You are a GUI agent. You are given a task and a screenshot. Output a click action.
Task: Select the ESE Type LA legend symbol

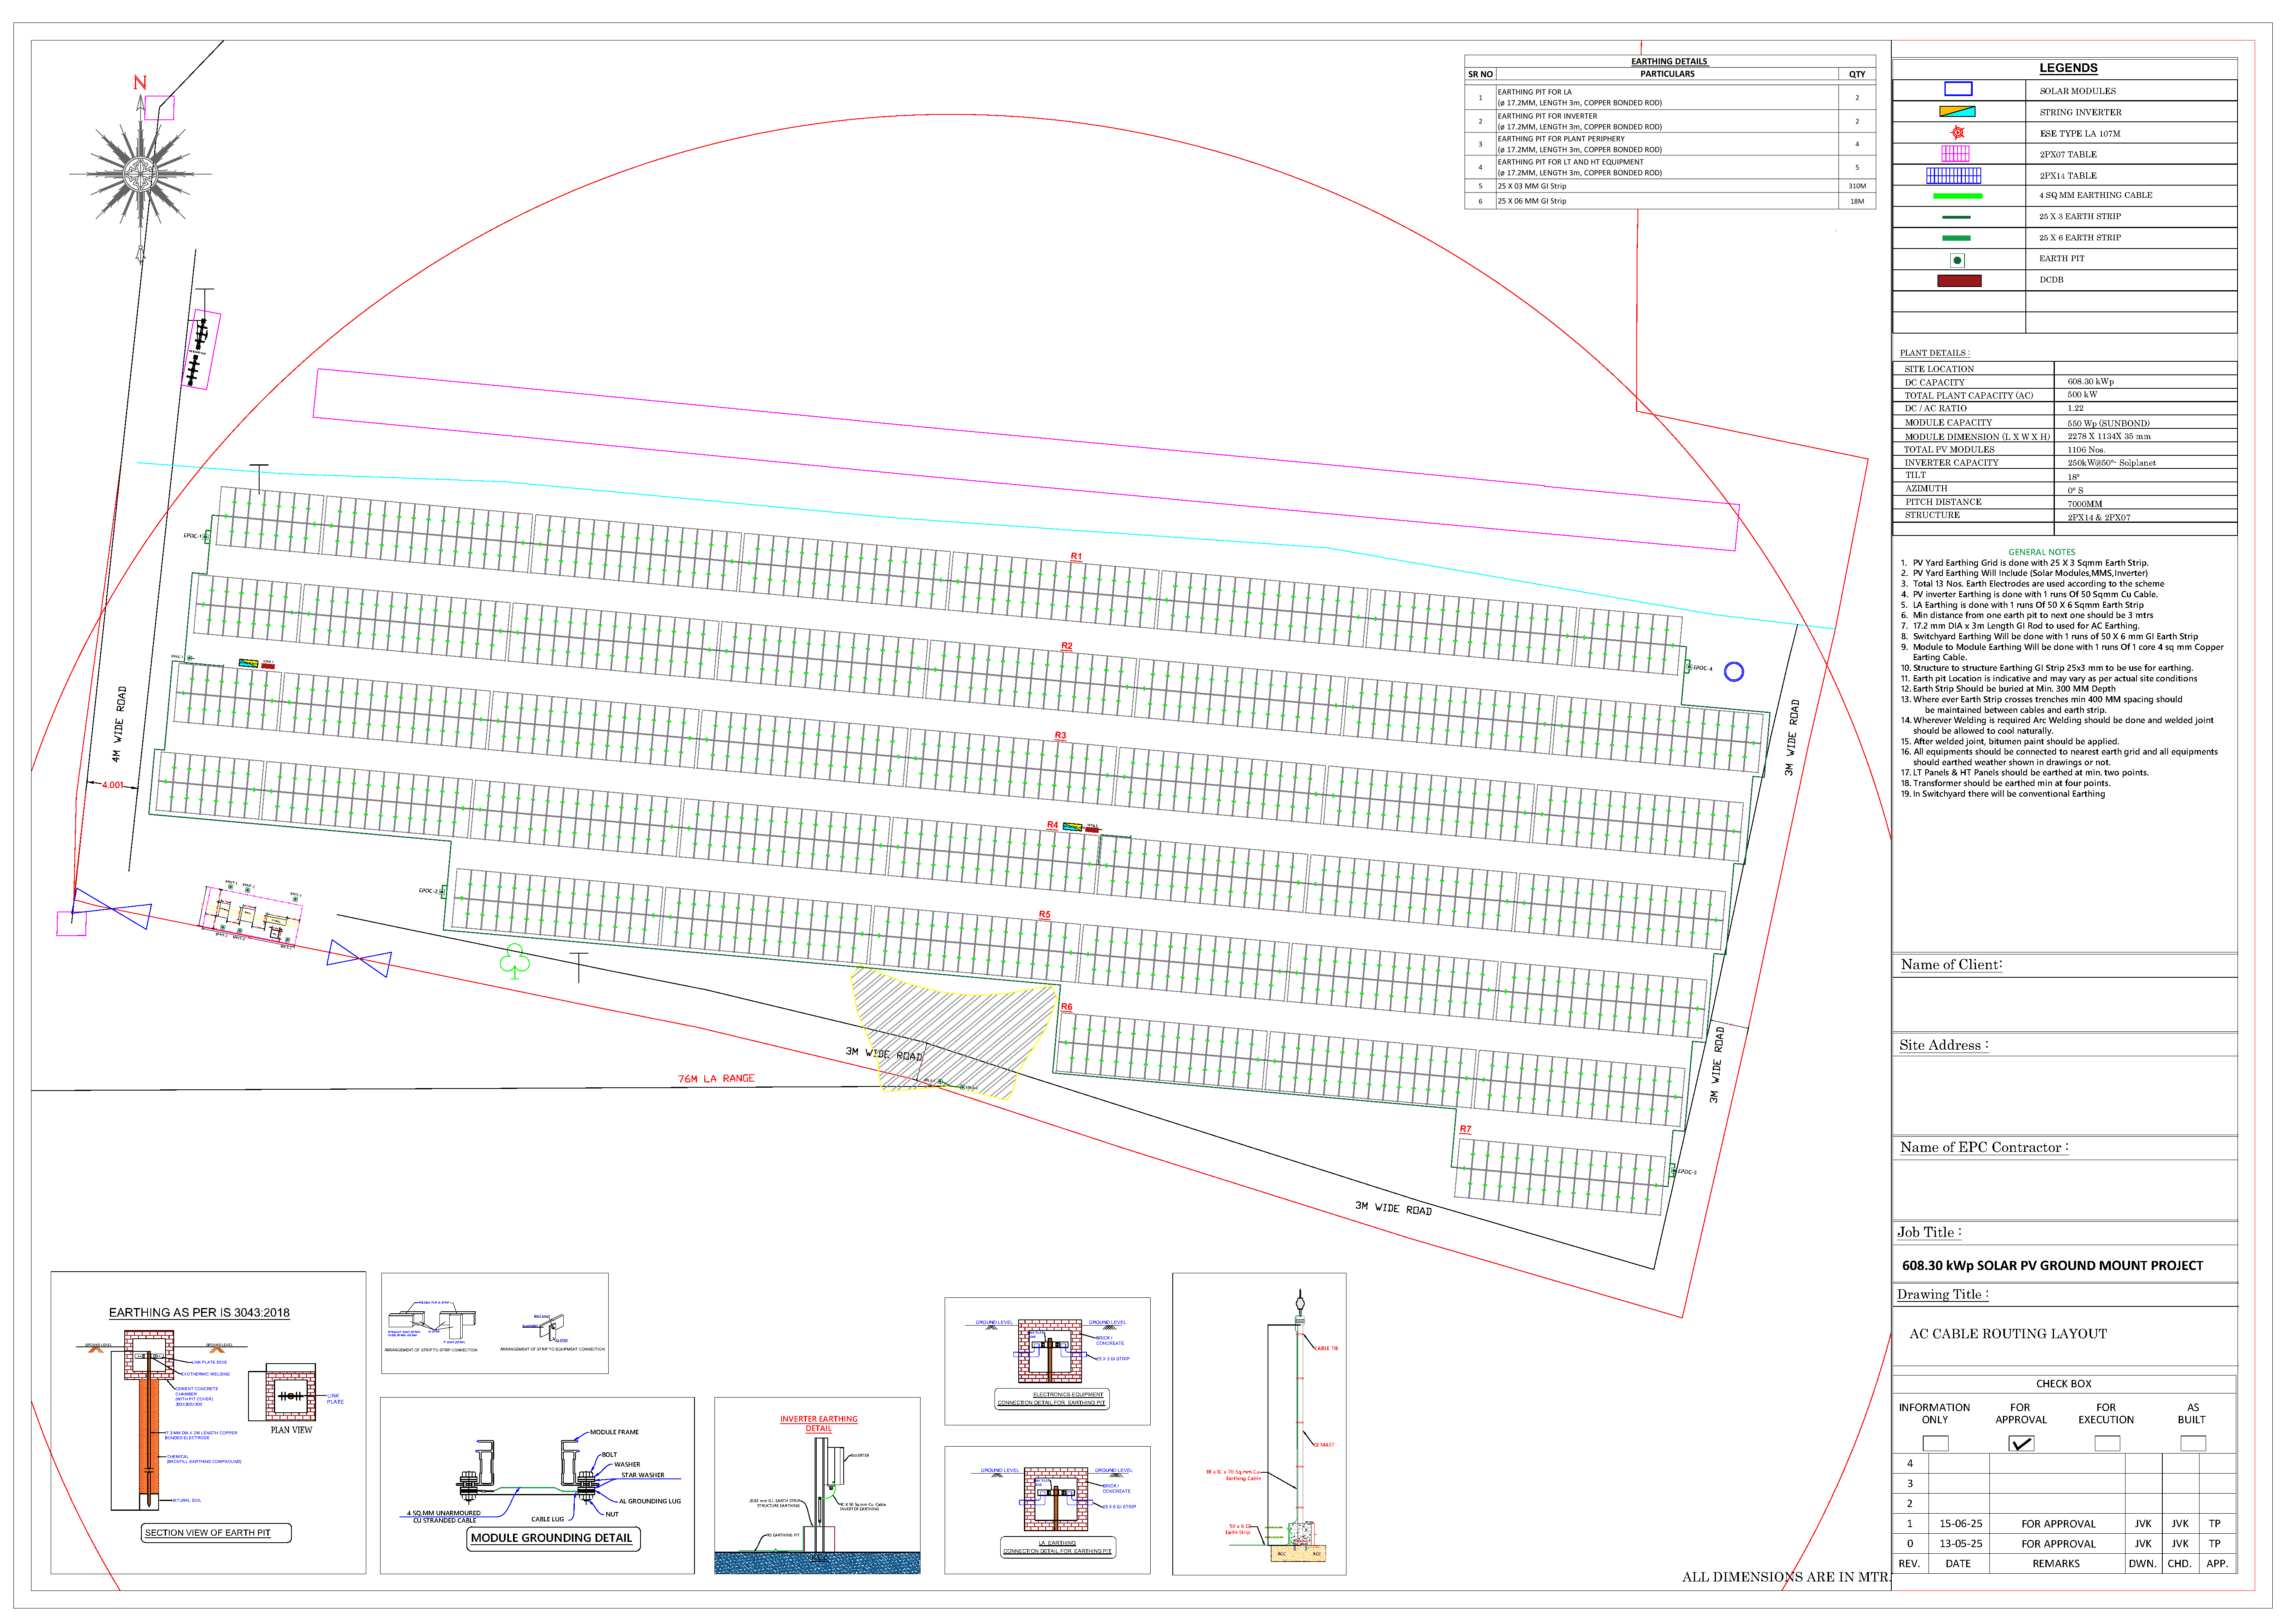(1957, 132)
